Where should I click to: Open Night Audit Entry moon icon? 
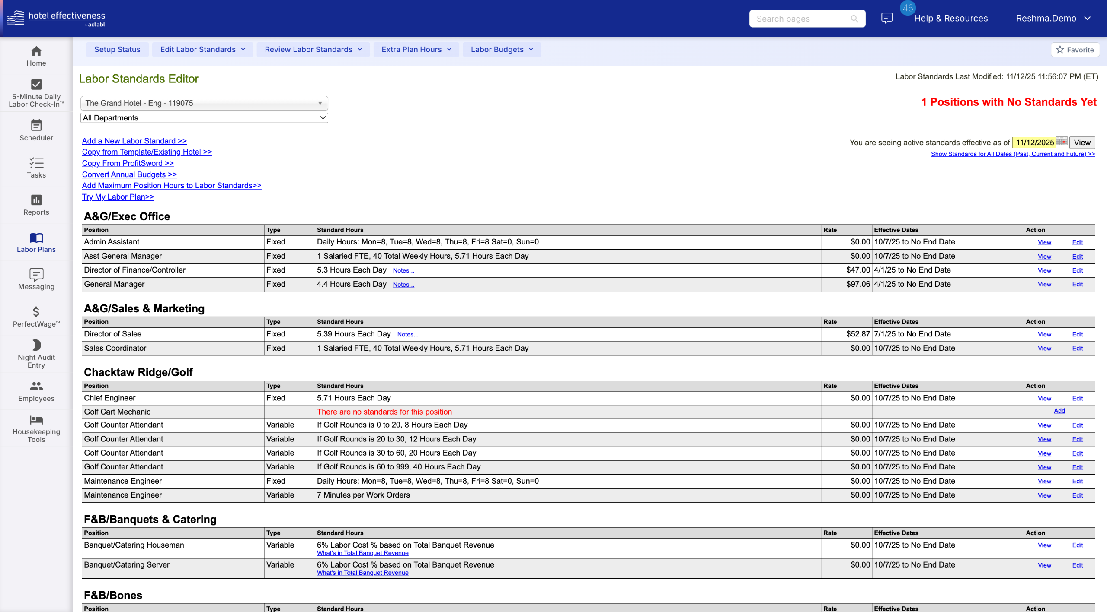coord(36,345)
